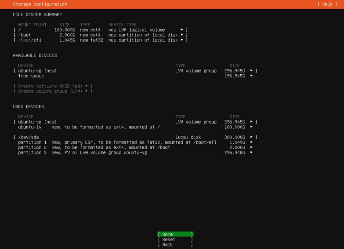The image size is (344, 249).
Task: Click arrow for partition 3 LVM PV
Action: click(x=252, y=153)
